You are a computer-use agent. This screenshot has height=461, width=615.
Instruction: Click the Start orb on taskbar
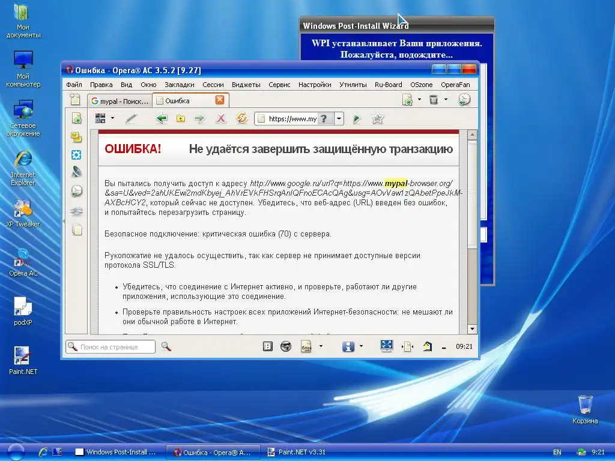16,452
